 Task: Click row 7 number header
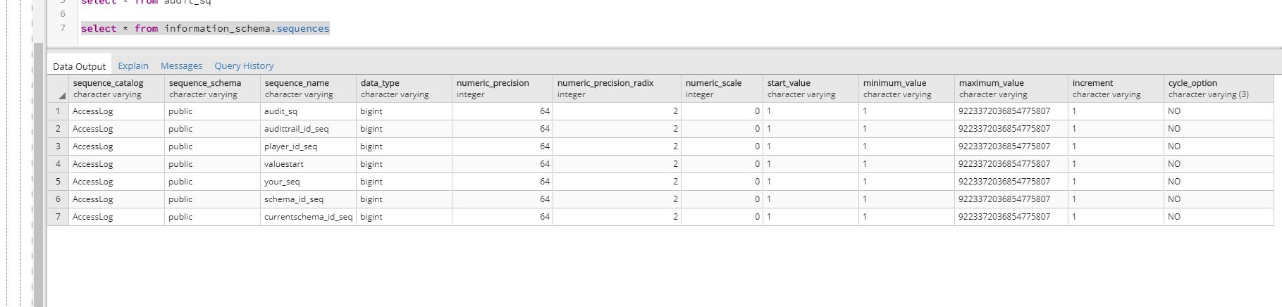(x=58, y=217)
